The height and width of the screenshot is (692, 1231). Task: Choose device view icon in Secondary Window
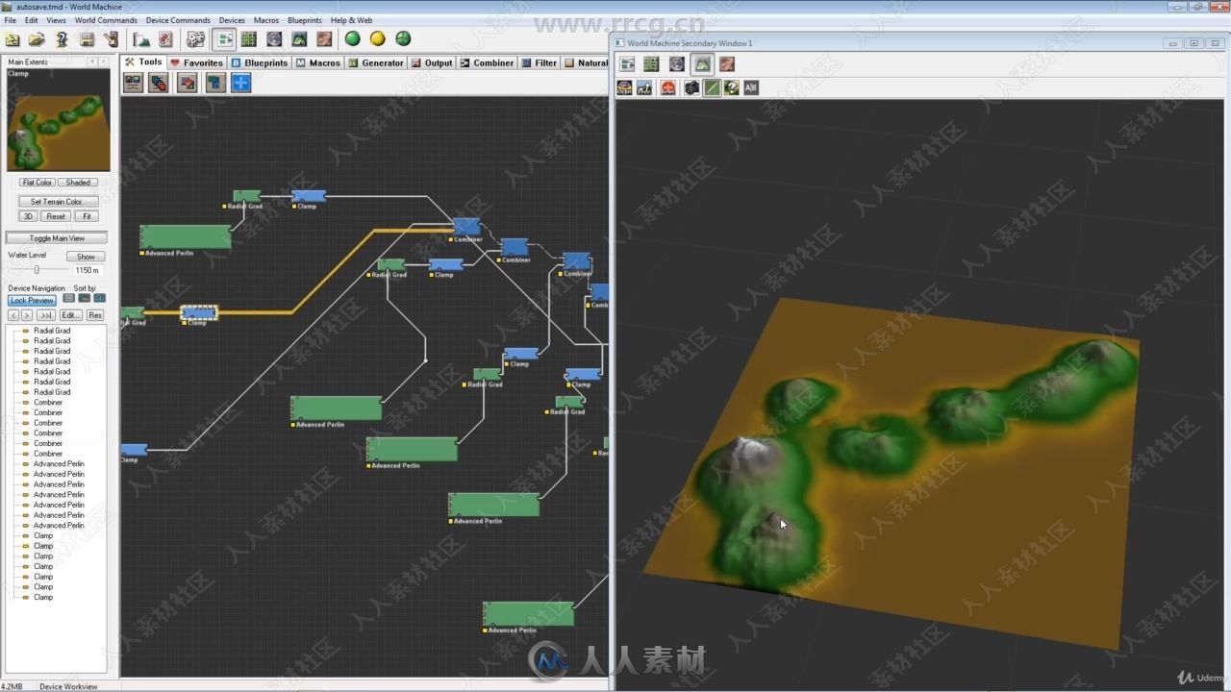pos(627,64)
